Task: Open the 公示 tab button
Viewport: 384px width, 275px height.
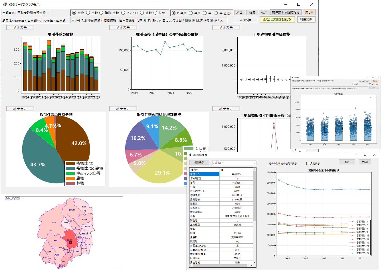Action: [x=264, y=13]
